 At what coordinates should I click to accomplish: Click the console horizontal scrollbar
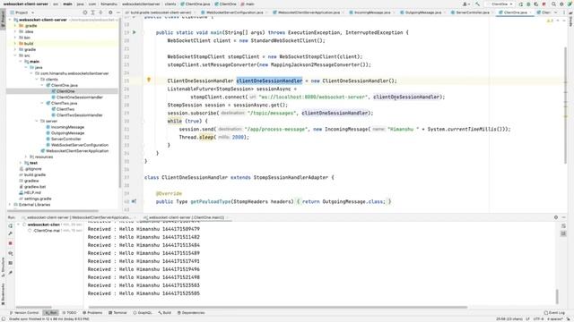[278, 307]
